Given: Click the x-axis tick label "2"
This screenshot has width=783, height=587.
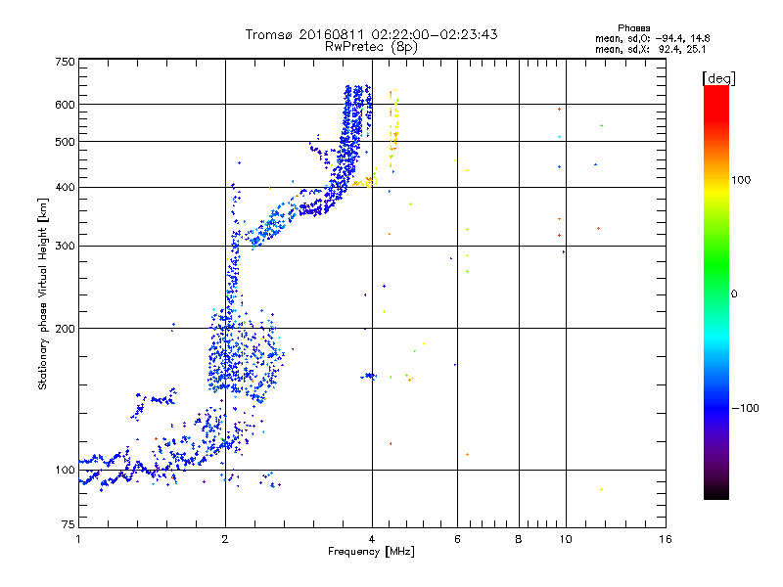Looking at the screenshot, I should click(x=225, y=539).
